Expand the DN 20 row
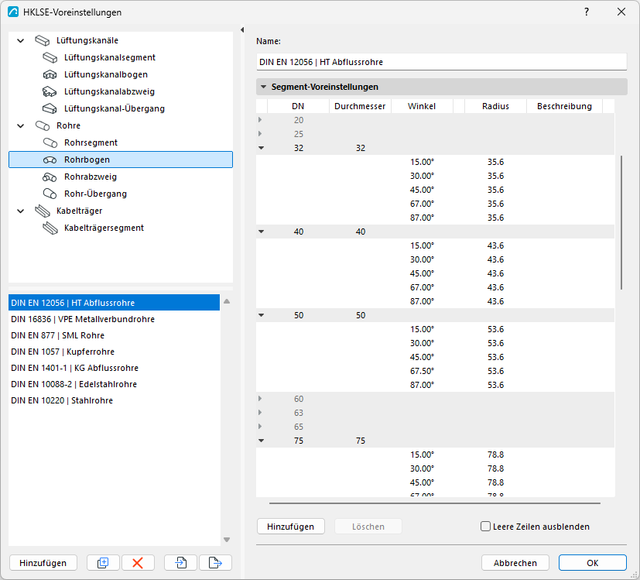 pos(260,120)
